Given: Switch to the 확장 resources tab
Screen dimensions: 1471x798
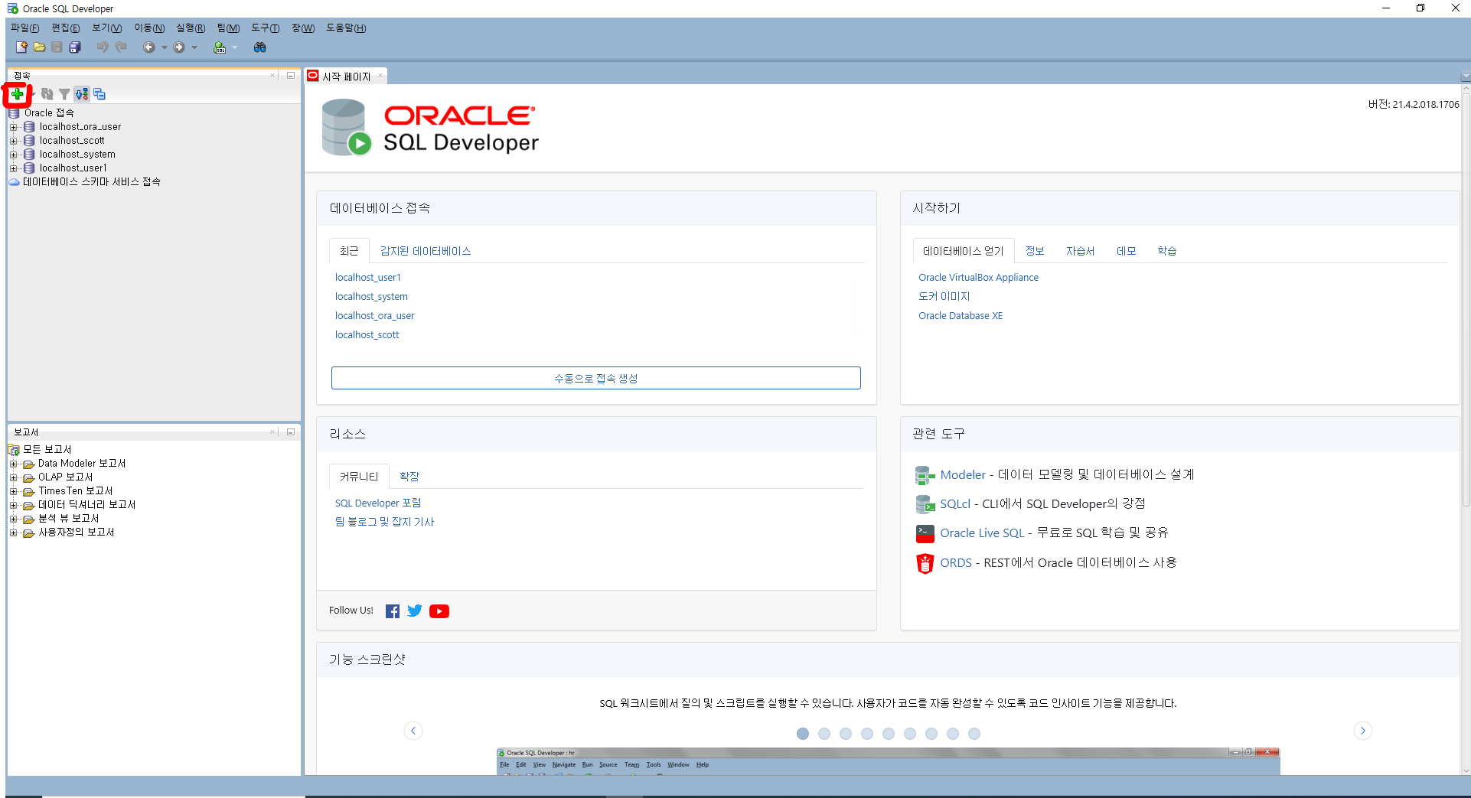Looking at the screenshot, I should 409,477.
